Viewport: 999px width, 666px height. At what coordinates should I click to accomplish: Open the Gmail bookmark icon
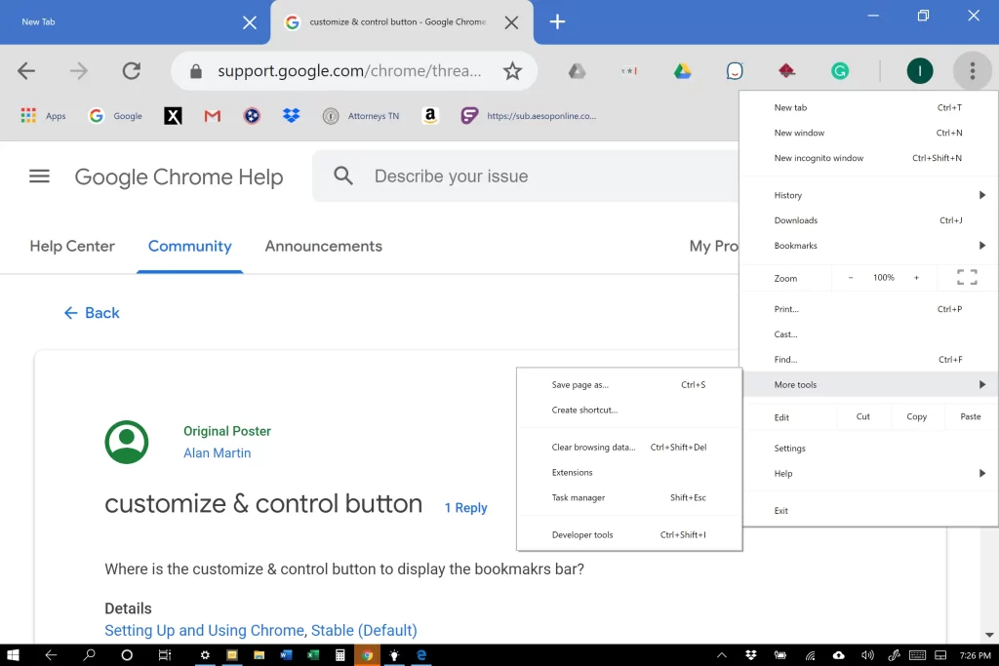click(212, 116)
